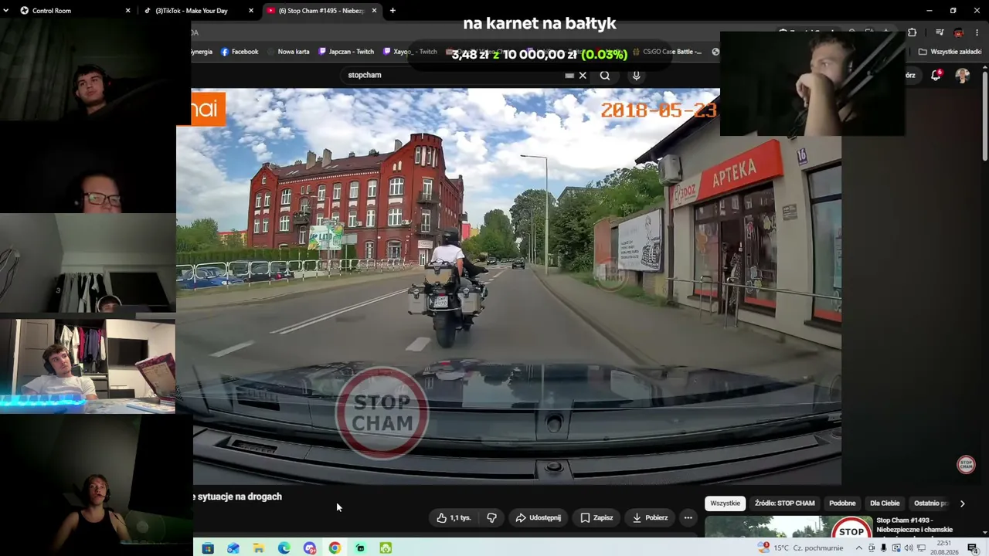Open the browser extensions puzzle icon
The height and width of the screenshot is (556, 989).
[x=912, y=32]
